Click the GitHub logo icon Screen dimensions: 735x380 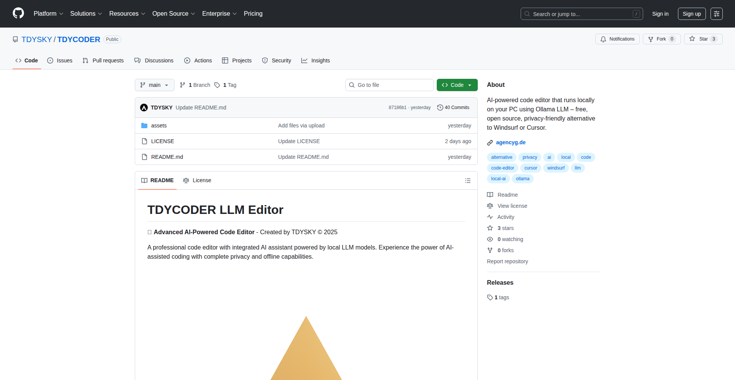tap(18, 13)
